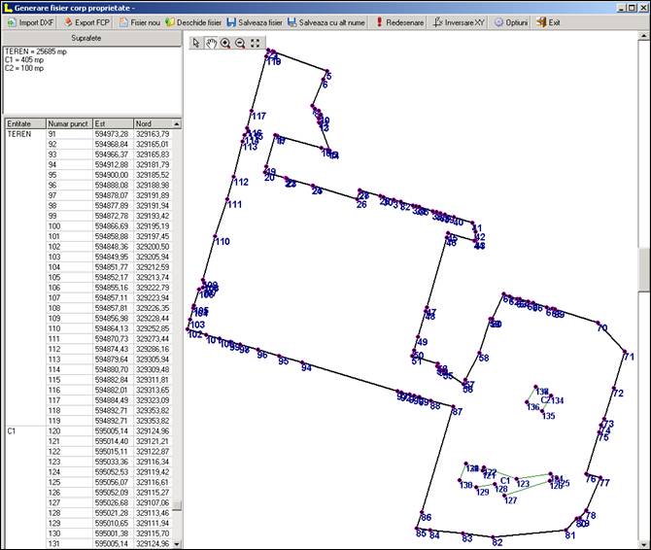Create a new file with Fisier nou
The image size is (651, 550).
pyautogui.click(x=140, y=22)
